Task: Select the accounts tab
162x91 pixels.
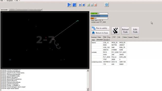Action: click(4, 10)
